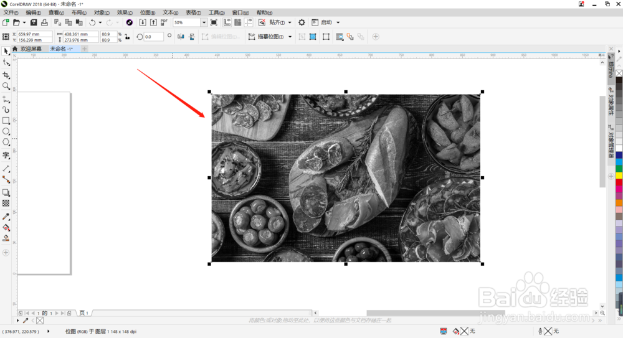623x338 pixels.
Task: Expand the 描摹位图 trace bitmap dropdown
Action: pyautogui.click(x=290, y=37)
